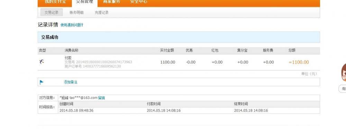The image size is (346, 129).
Task: Click the 商户订单号 merchant order number
Action: click(x=93, y=66)
